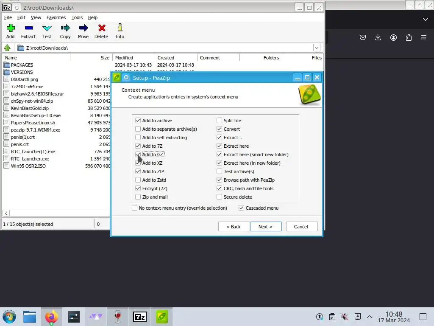Open Firefox Pocket save icon
The height and width of the screenshot is (326, 434).
363,37
